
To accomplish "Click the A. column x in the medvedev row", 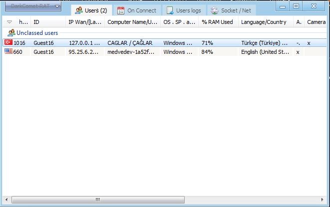I will pos(298,52).
